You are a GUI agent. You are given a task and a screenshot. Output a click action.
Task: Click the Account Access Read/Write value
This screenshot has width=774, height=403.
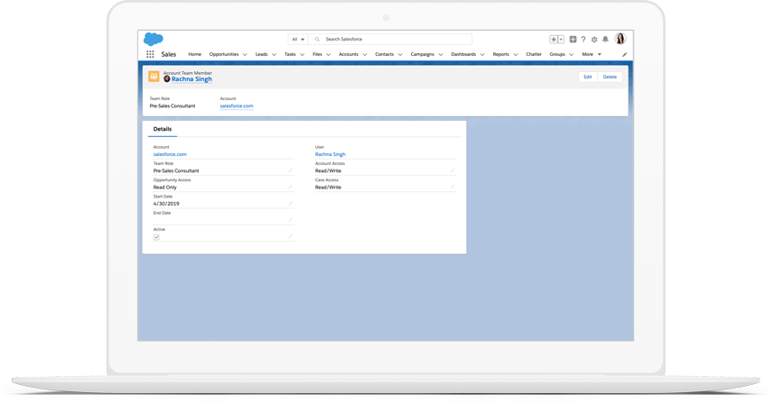coord(328,170)
